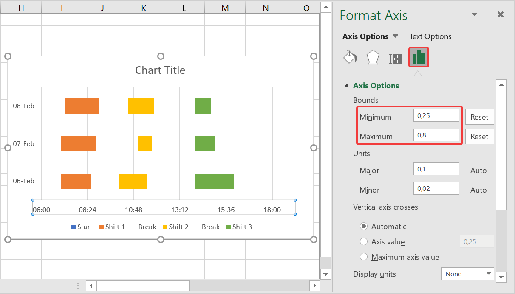The image size is (515, 294).
Task: Close the Format Axis pane
Action: (501, 14)
